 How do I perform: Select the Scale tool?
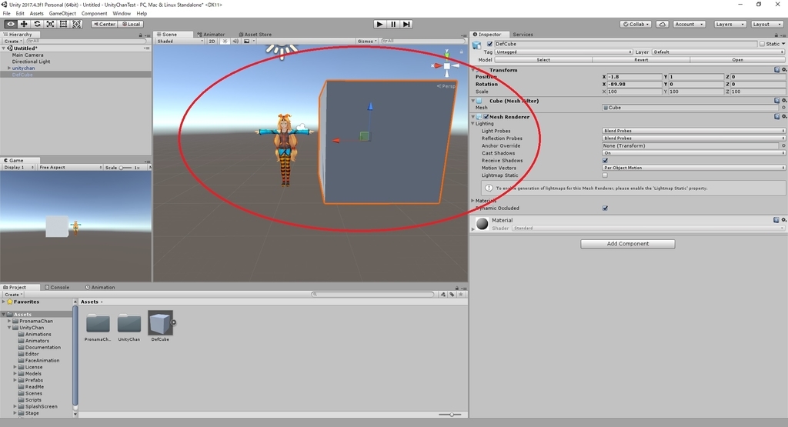point(50,24)
